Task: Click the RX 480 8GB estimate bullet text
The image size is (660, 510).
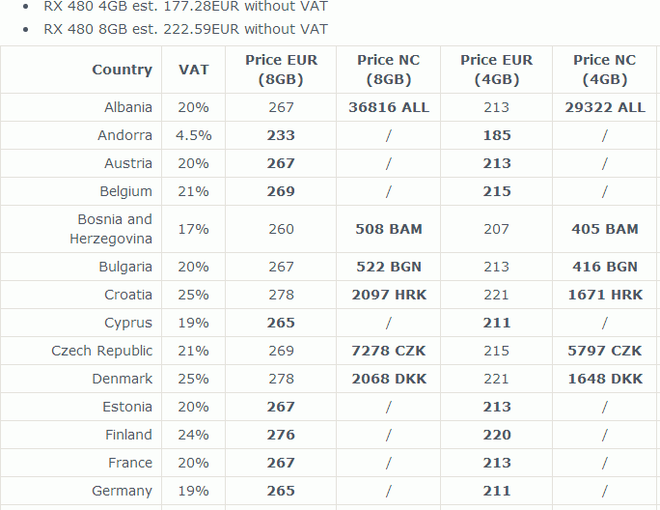Action: pyautogui.click(x=185, y=29)
